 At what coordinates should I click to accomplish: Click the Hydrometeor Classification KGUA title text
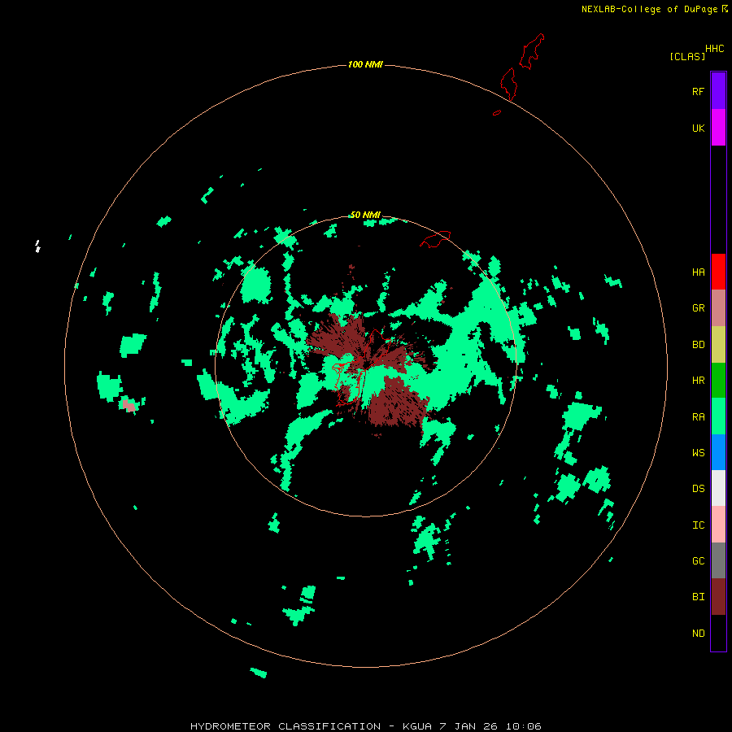(365, 726)
